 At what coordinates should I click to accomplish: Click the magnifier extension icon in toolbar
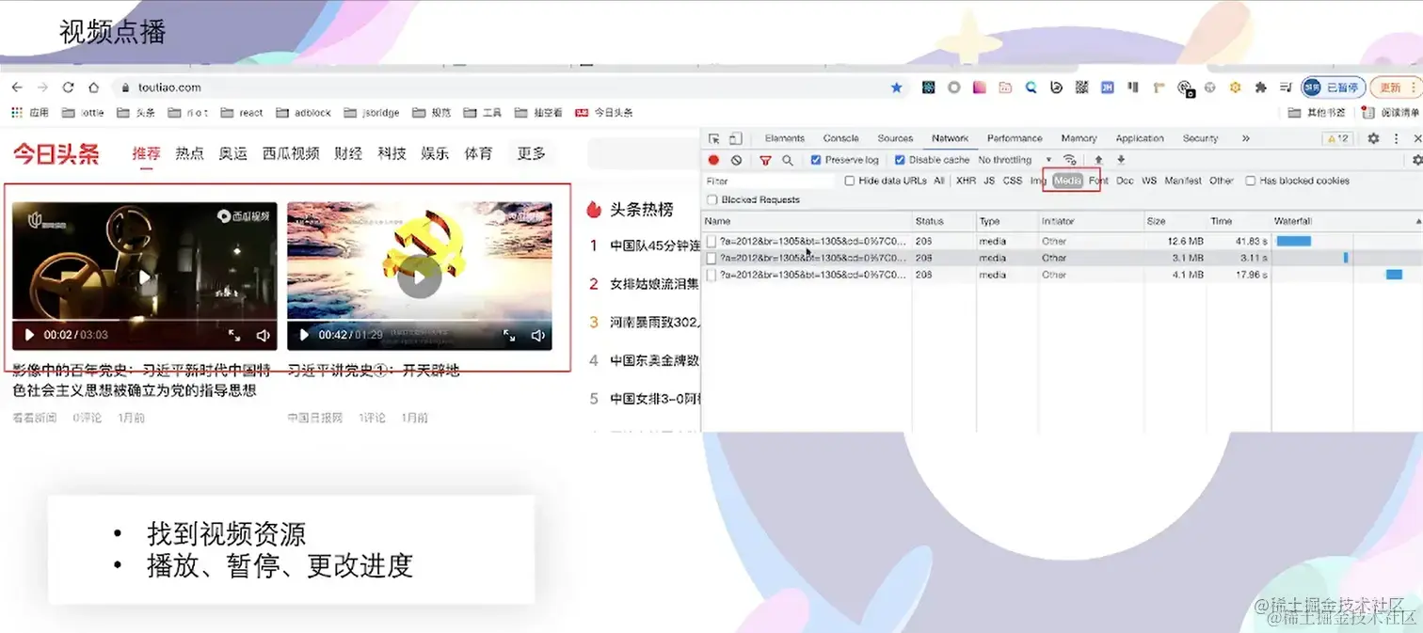coord(1031,87)
